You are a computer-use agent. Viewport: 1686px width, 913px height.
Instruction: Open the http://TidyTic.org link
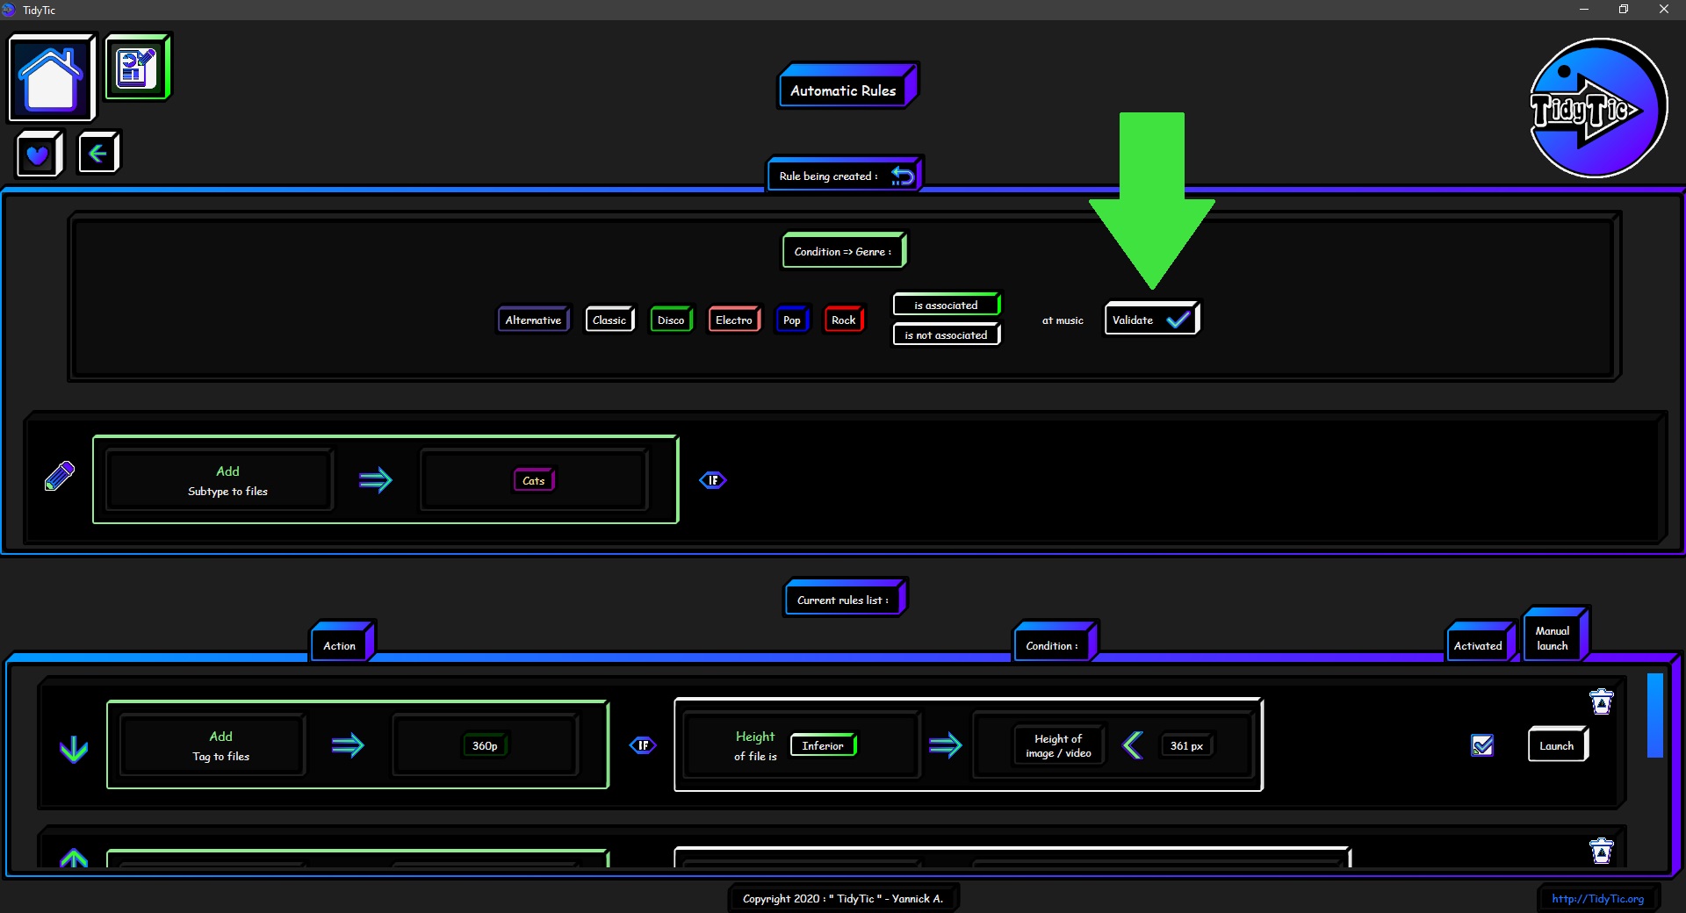[1597, 898]
